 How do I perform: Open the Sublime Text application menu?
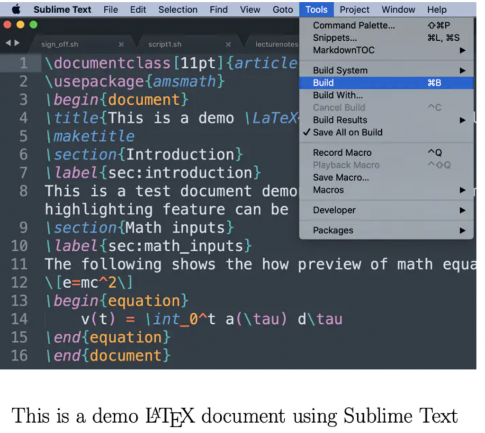[62, 9]
